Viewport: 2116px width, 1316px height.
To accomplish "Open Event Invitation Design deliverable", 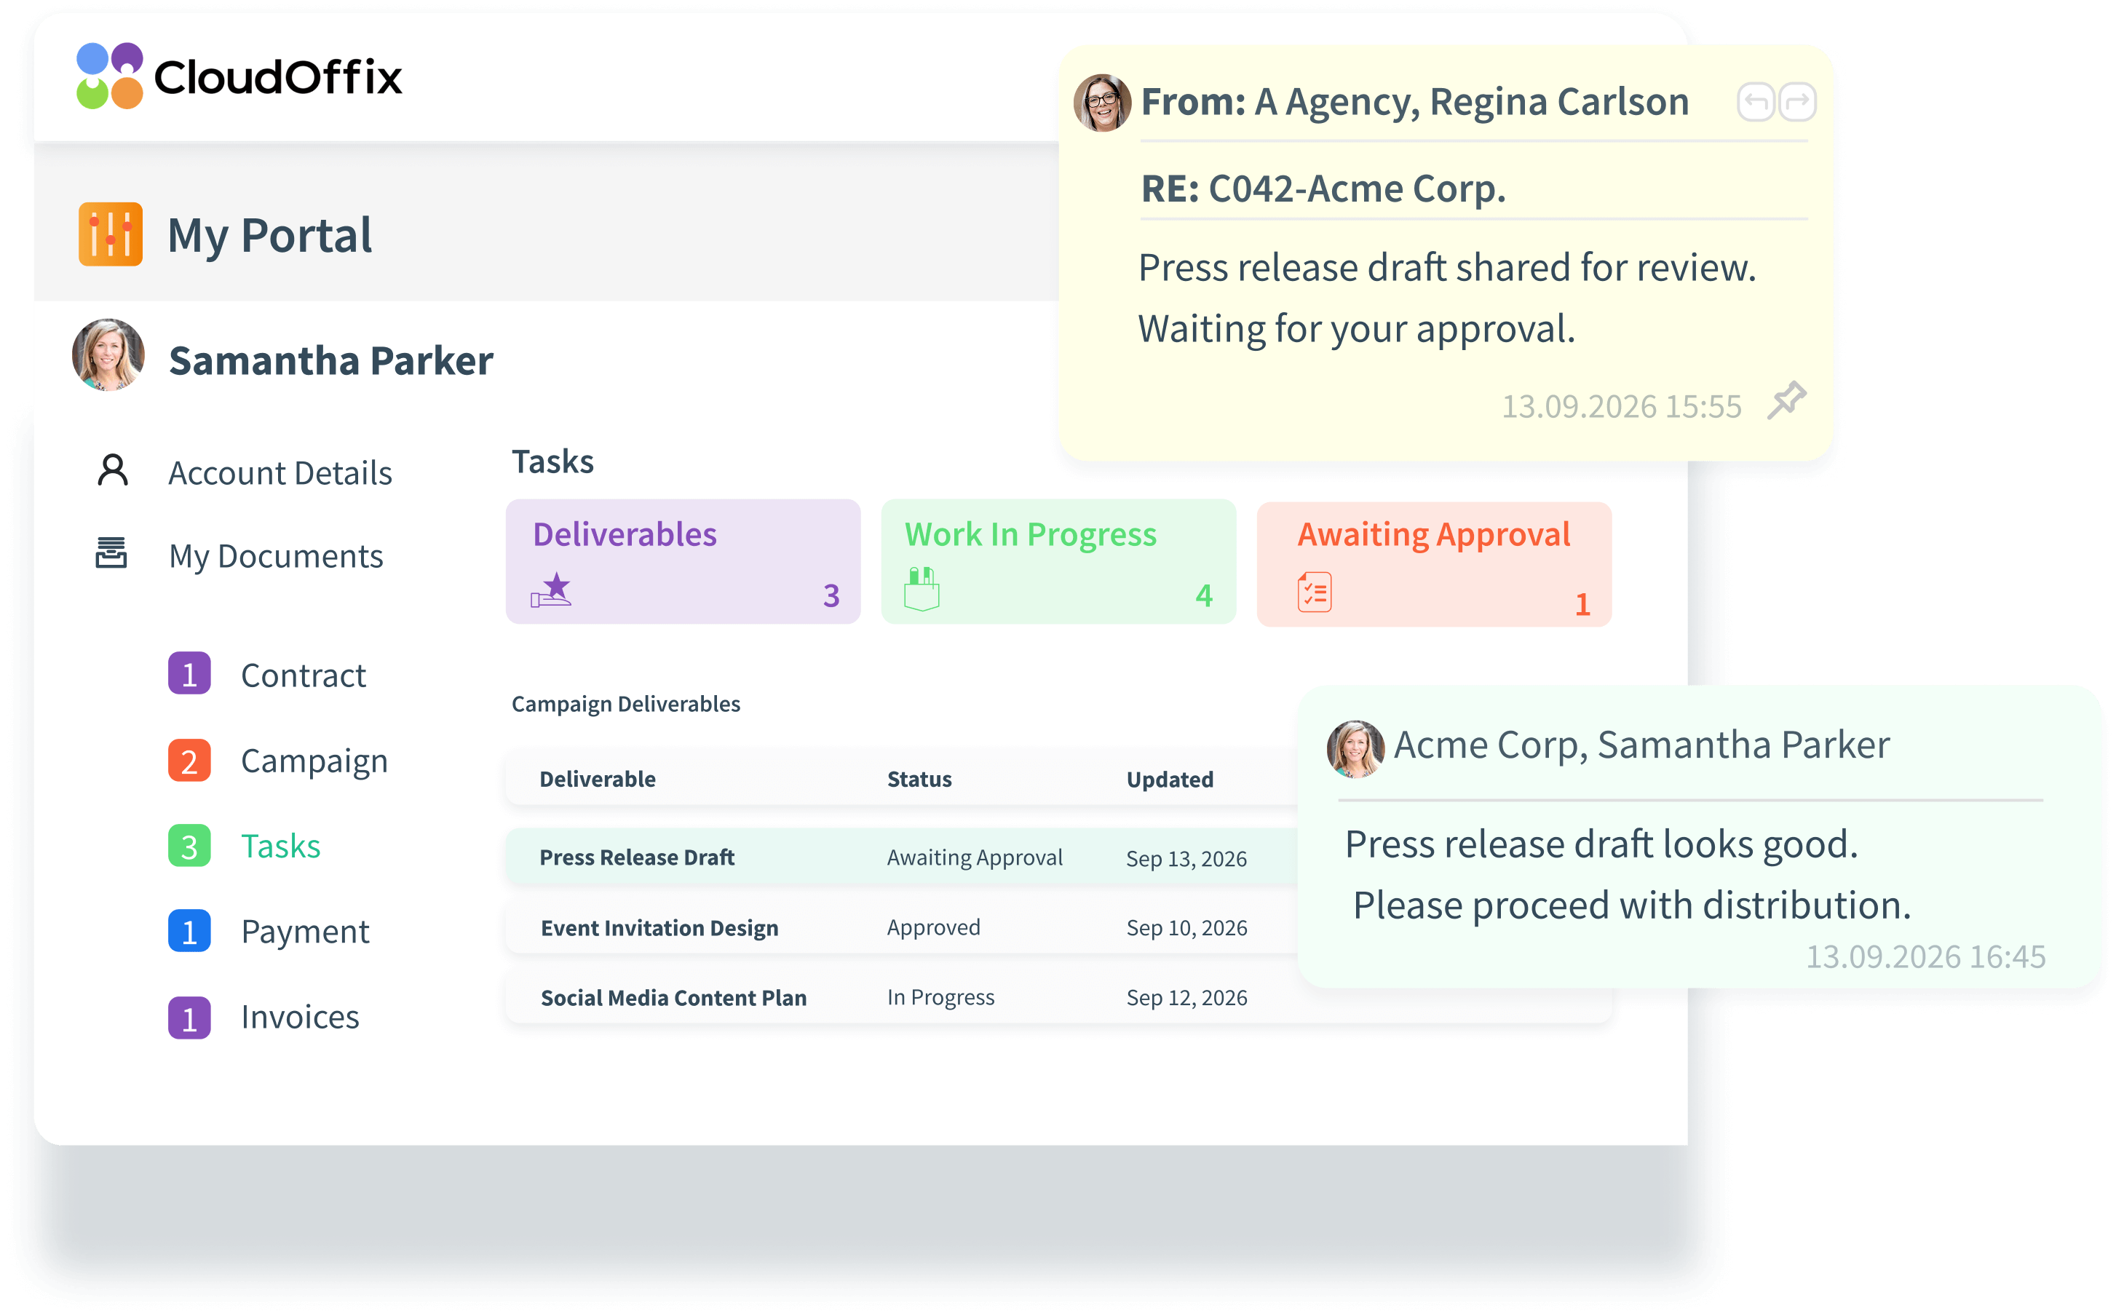I will click(x=659, y=928).
